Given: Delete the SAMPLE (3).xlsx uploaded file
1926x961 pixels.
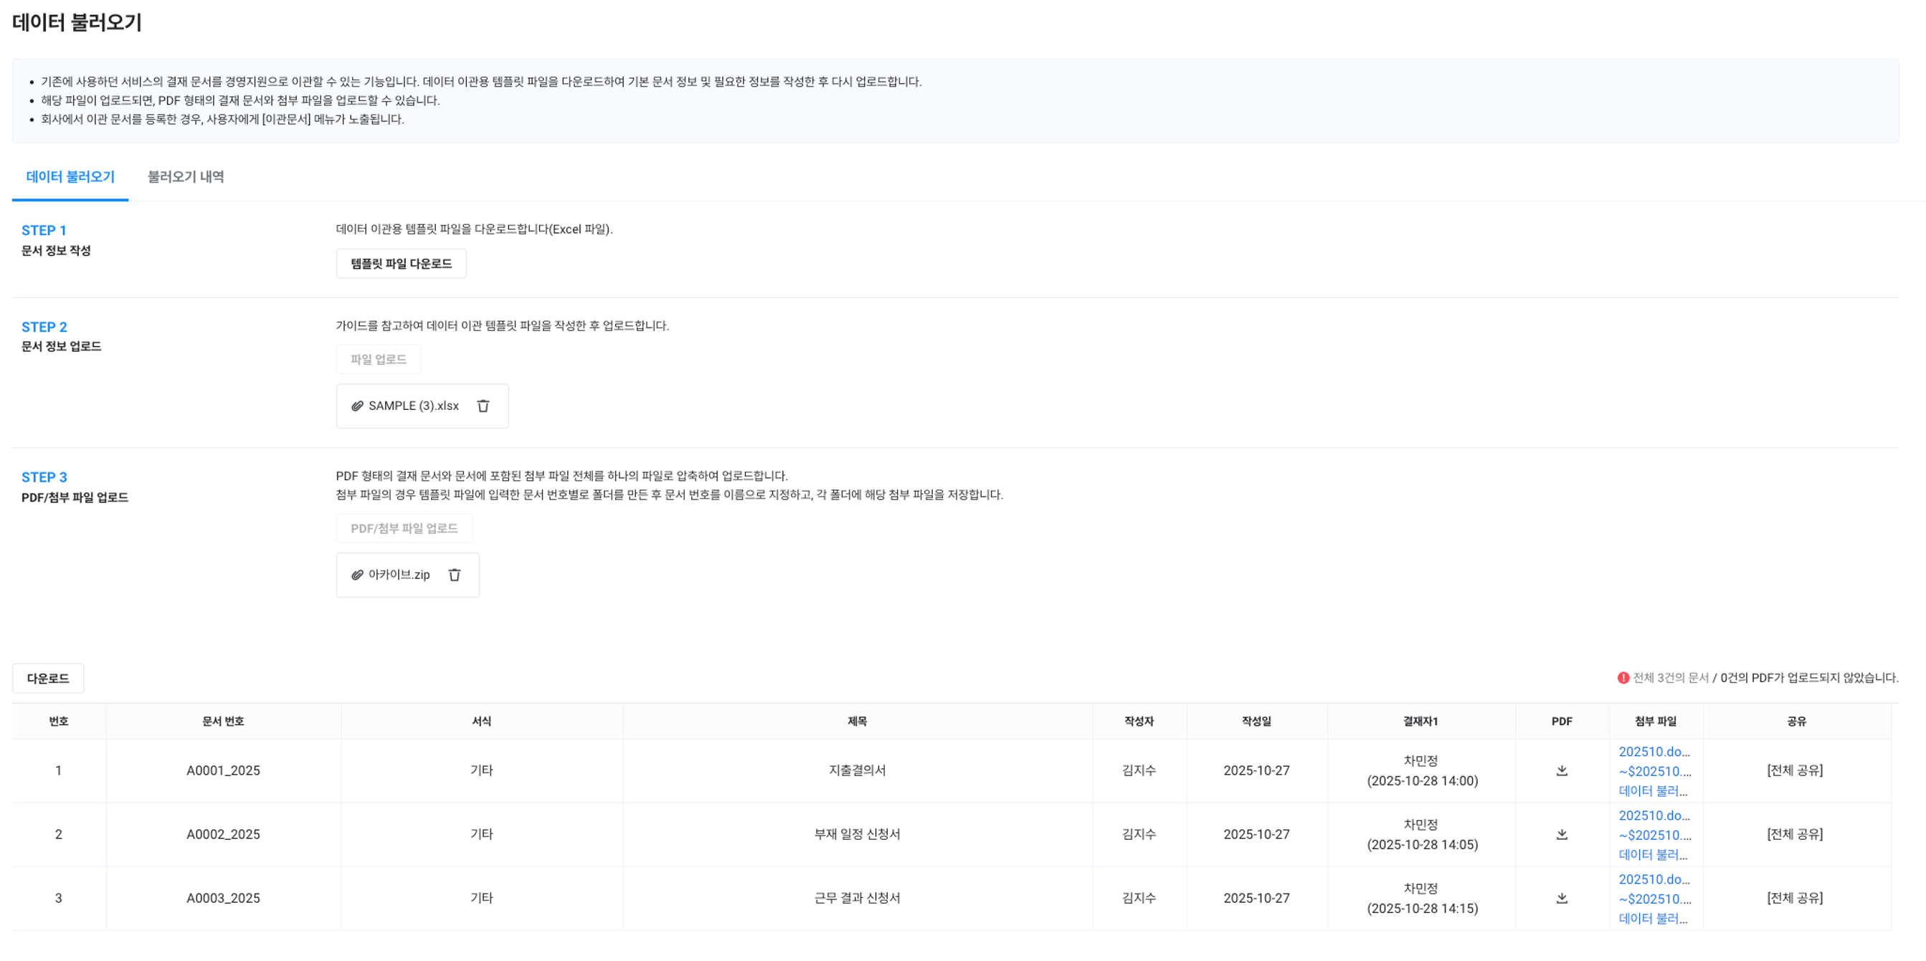Looking at the screenshot, I should [483, 406].
